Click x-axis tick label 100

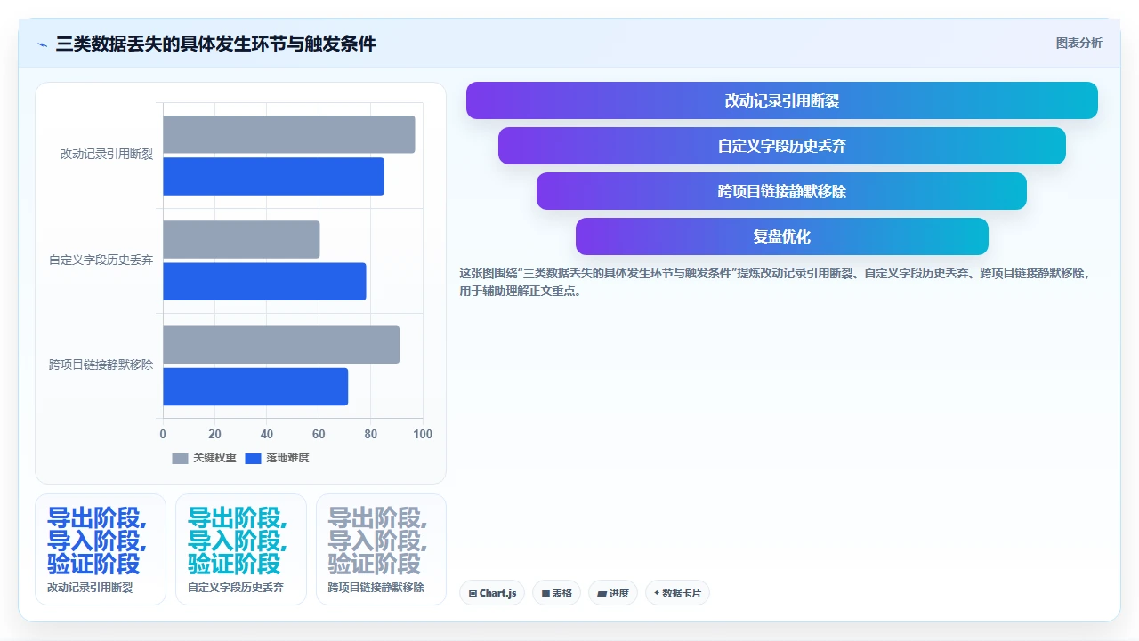click(x=423, y=435)
